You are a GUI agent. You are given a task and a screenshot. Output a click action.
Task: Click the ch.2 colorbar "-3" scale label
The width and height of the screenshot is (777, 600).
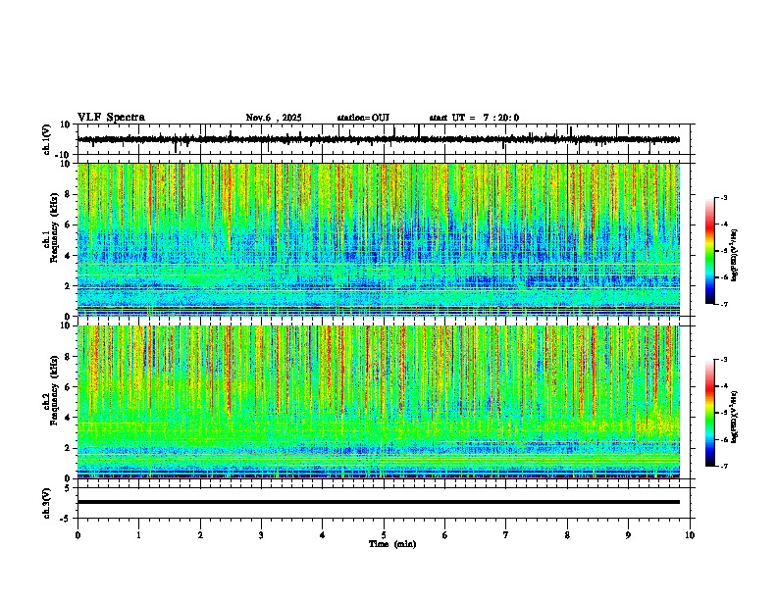click(x=724, y=360)
